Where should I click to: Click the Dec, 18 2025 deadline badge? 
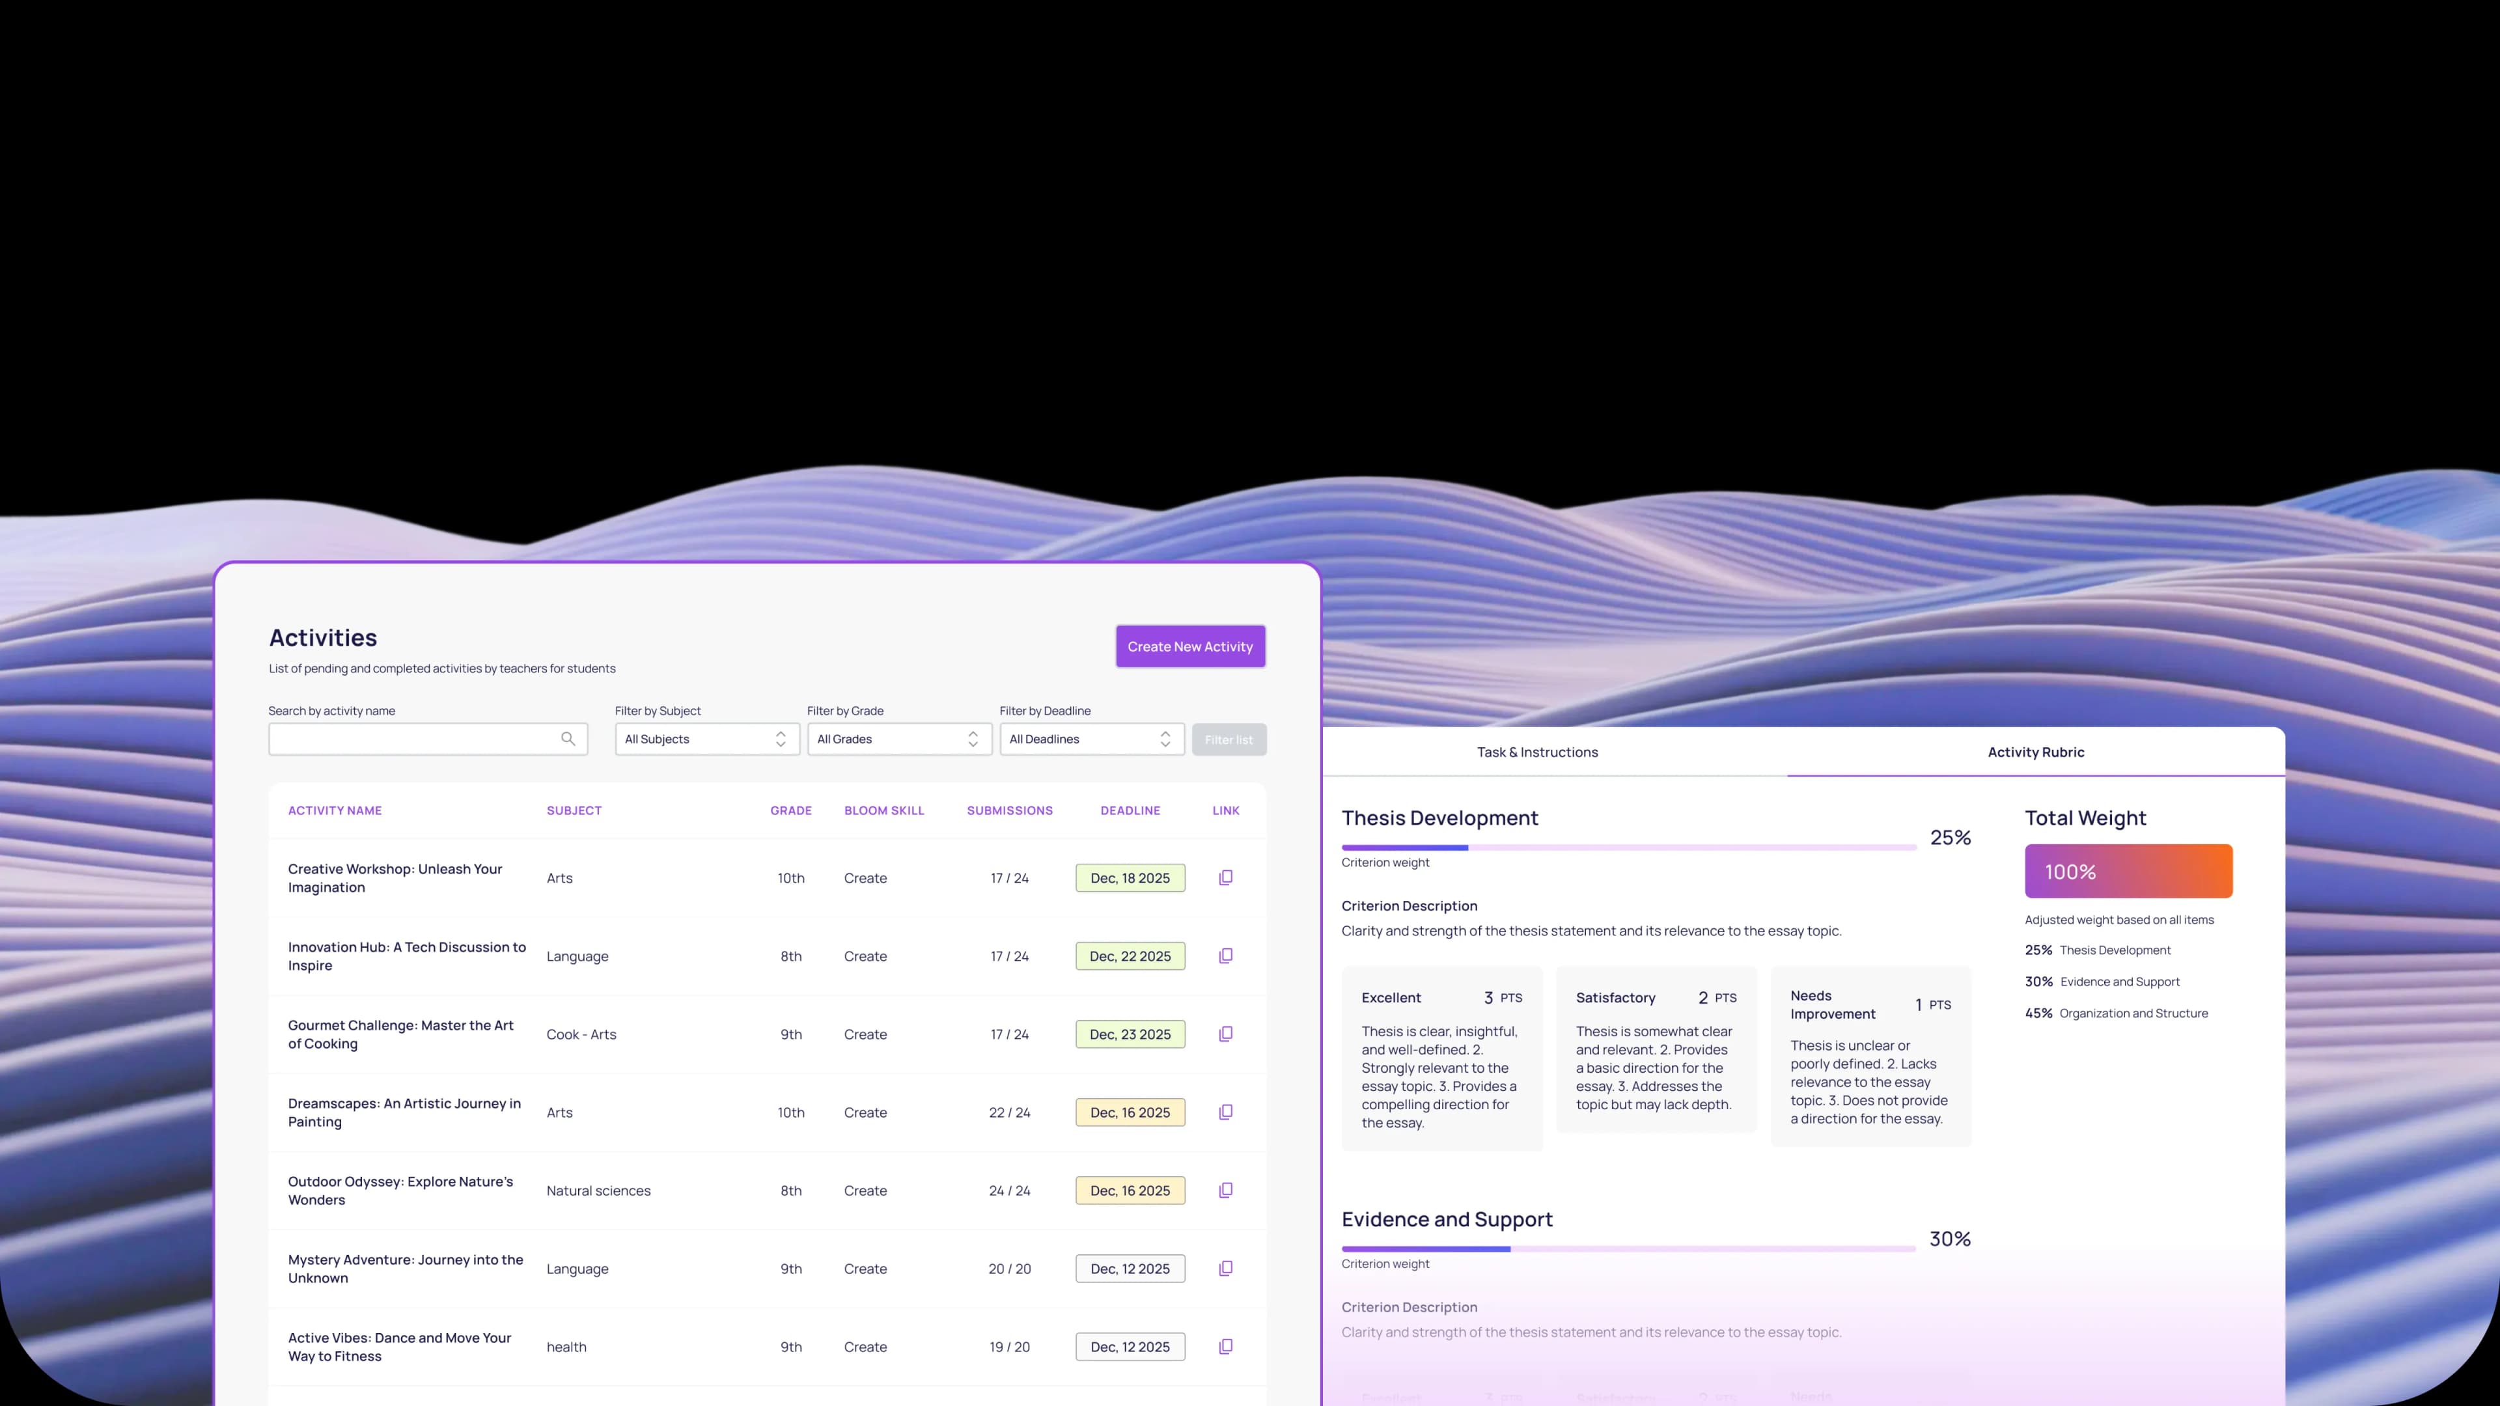(1130, 878)
